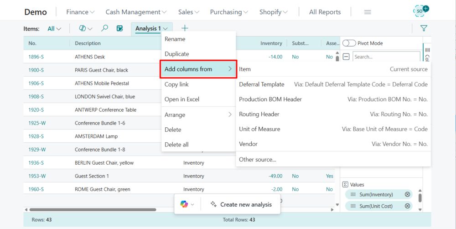Screen dimensions: 456x229
Task: Choose Other source... in submenu
Action: (333, 160)
